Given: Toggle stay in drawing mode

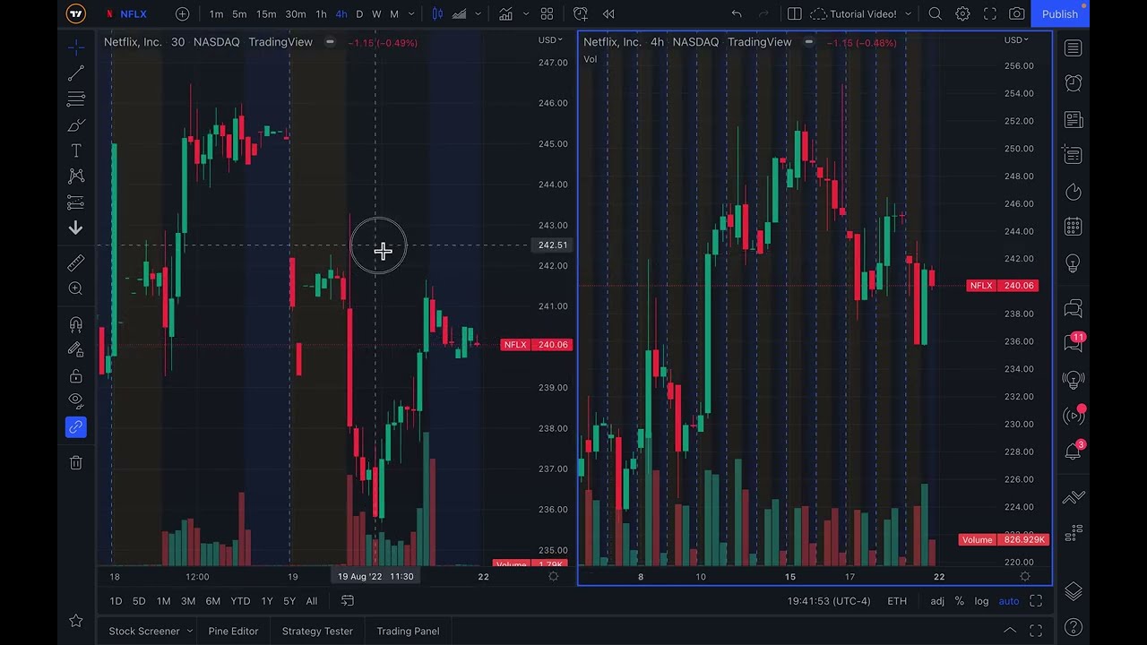Looking at the screenshot, I should point(76,350).
